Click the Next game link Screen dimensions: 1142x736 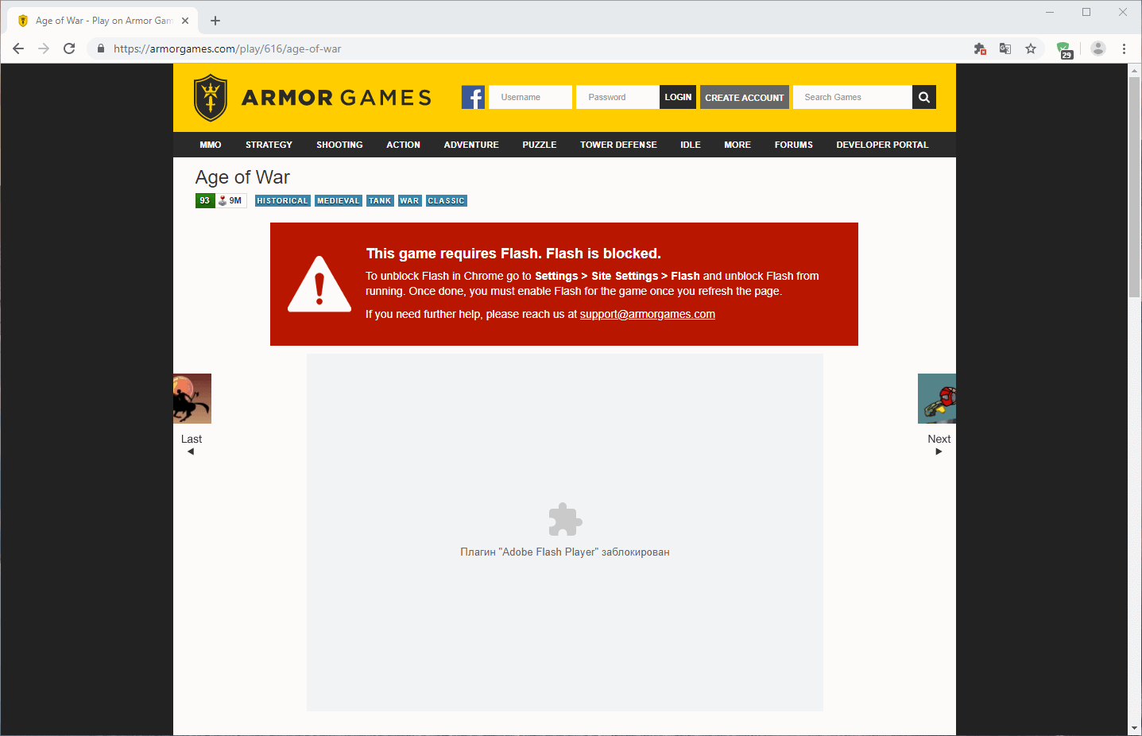(x=939, y=439)
